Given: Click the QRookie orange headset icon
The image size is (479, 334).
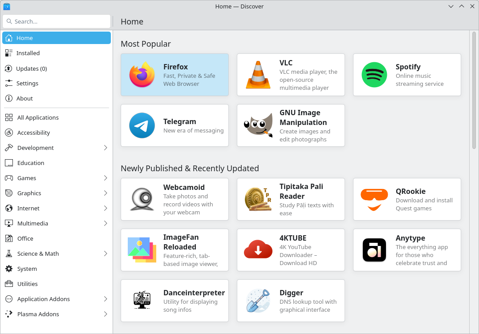Looking at the screenshot, I should pyautogui.click(x=374, y=199).
